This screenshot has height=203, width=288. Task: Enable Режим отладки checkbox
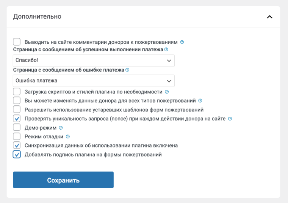tap(17, 136)
